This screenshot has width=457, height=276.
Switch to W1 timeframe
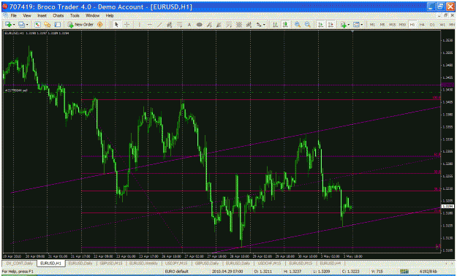(442, 25)
